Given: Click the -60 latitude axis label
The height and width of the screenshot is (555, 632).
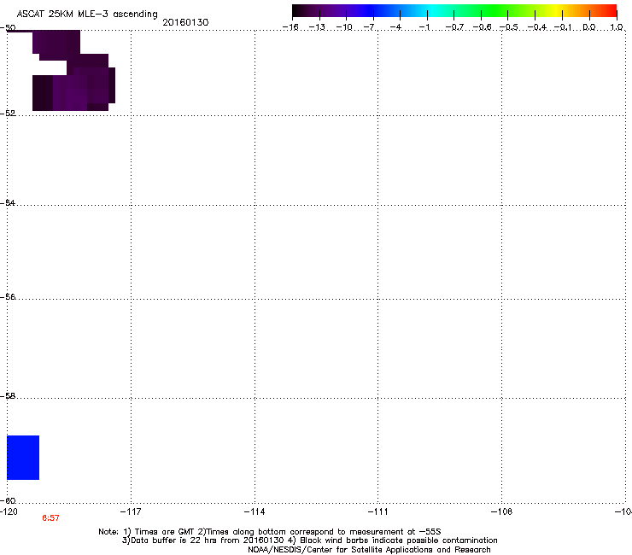Looking at the screenshot, I should click(8, 501).
